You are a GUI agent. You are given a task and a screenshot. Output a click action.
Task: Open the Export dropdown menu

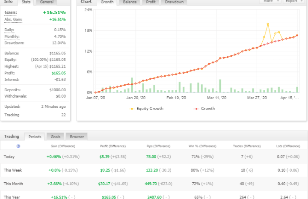tap(294, 1)
